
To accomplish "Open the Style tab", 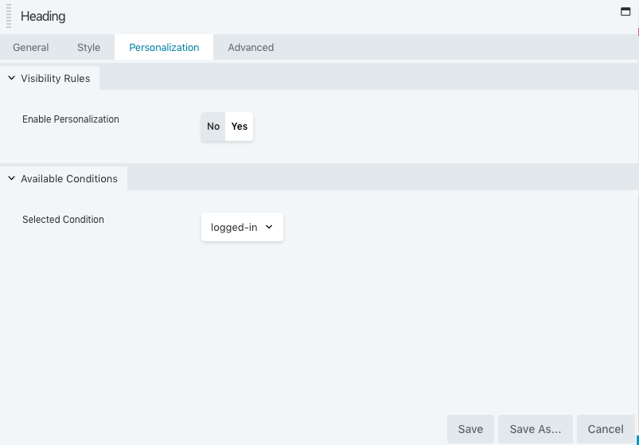I will tap(89, 47).
